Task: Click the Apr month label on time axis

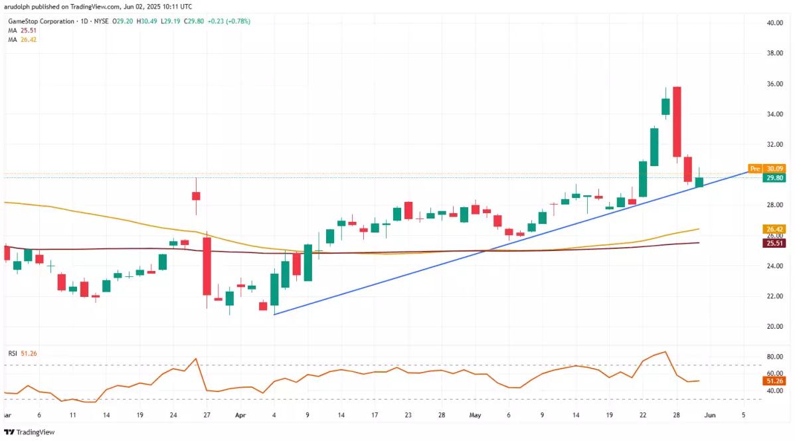Action: pos(240,415)
